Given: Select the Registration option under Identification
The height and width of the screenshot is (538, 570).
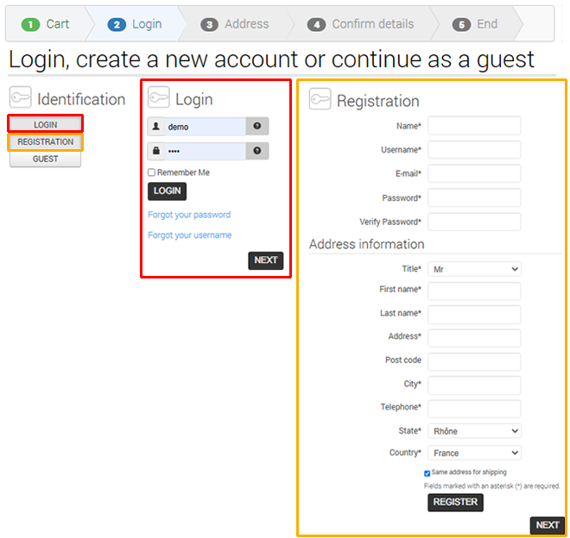Looking at the screenshot, I should [x=46, y=142].
